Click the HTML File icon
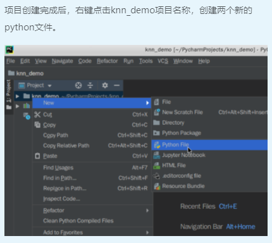This screenshot has height=243, width=272. pyautogui.click(x=157, y=165)
